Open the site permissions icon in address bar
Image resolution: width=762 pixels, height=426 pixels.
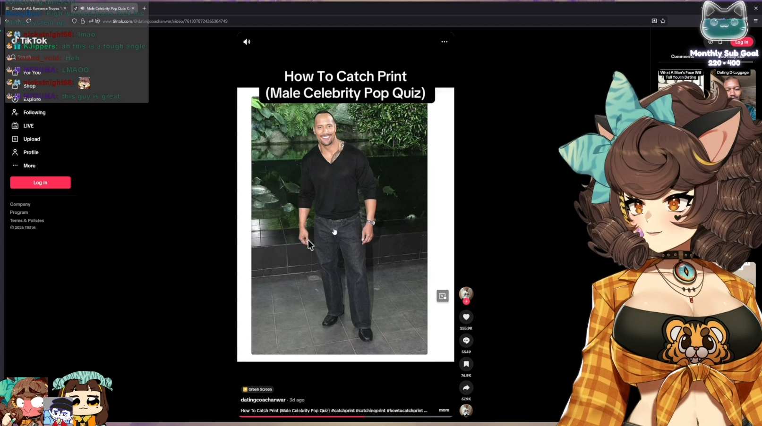pos(91,21)
